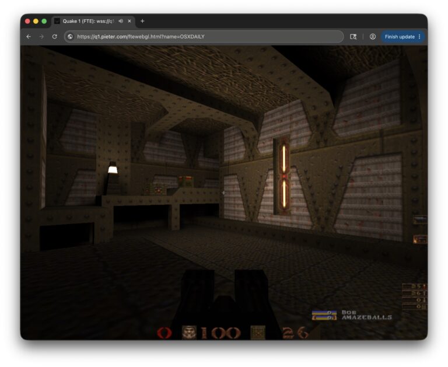Click the player face icon in HUD
The width and height of the screenshot is (448, 367).
pyautogui.click(x=189, y=333)
